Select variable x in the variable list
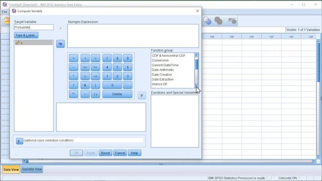322x181 pixels. point(34,43)
